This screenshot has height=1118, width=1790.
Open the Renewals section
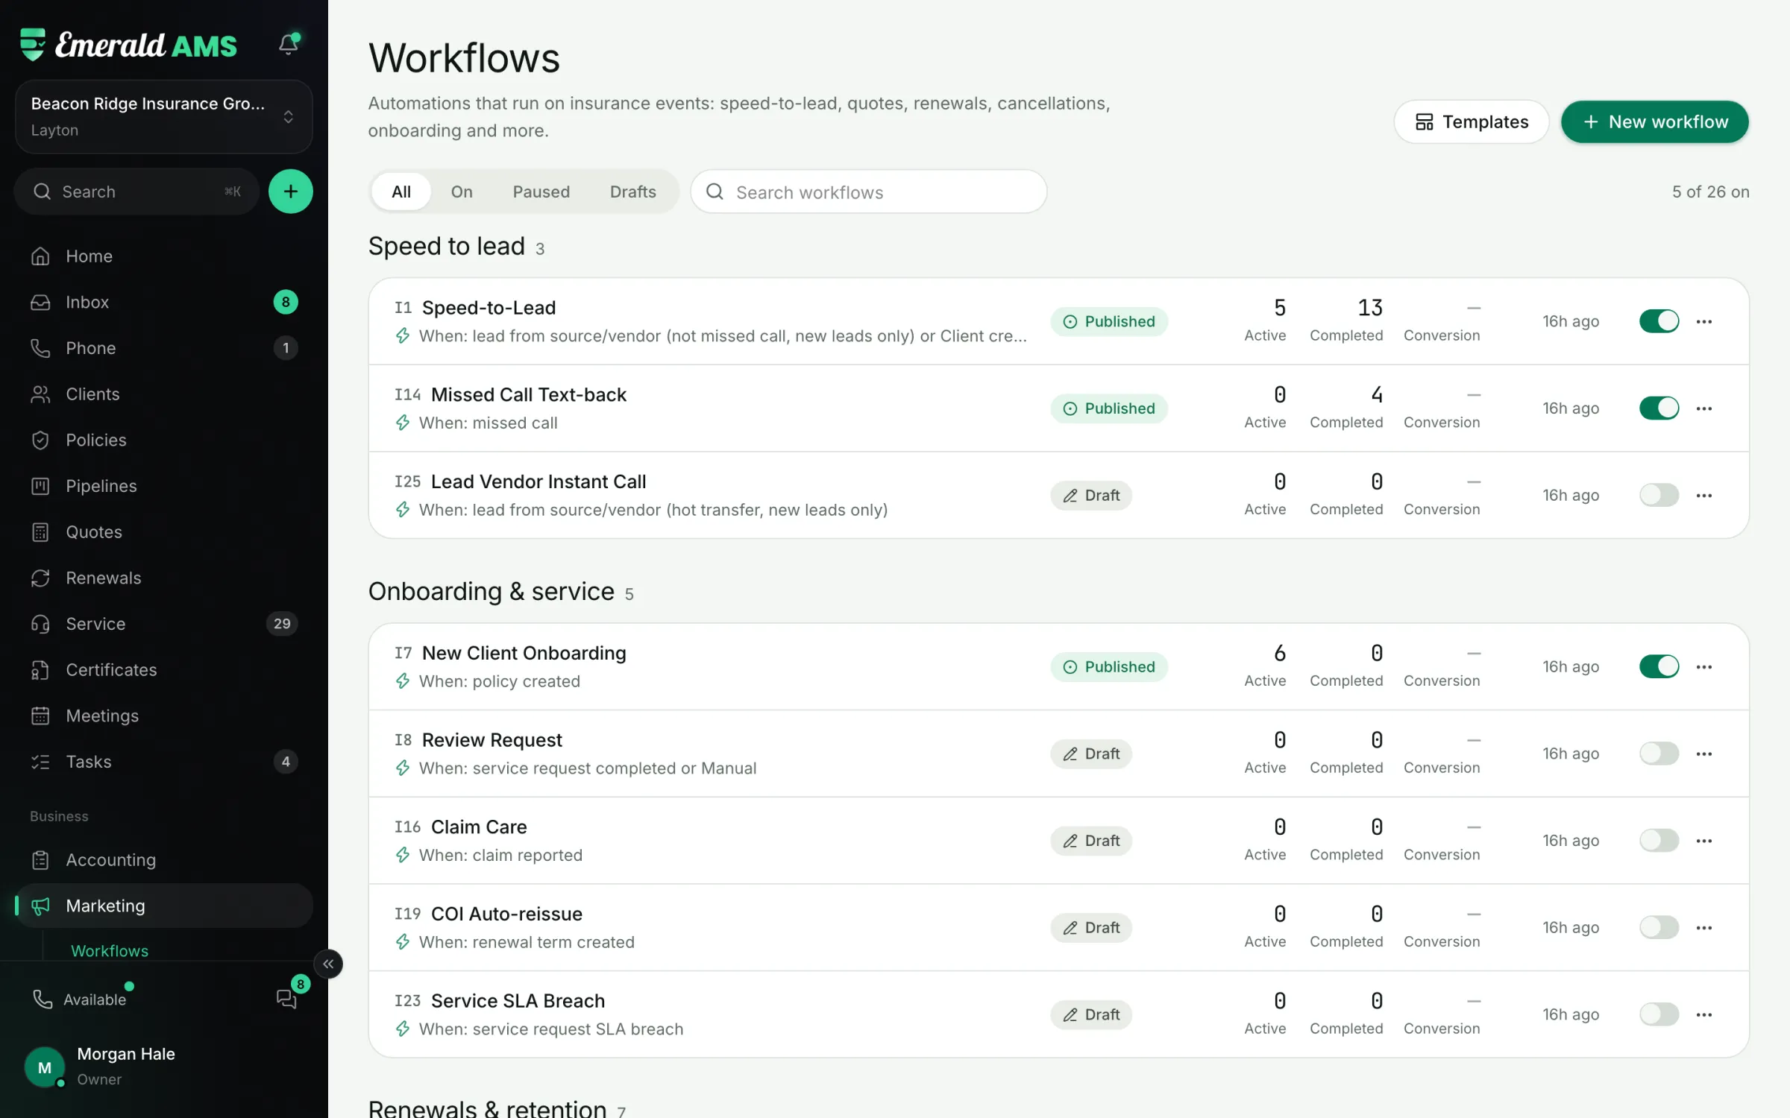(x=163, y=578)
